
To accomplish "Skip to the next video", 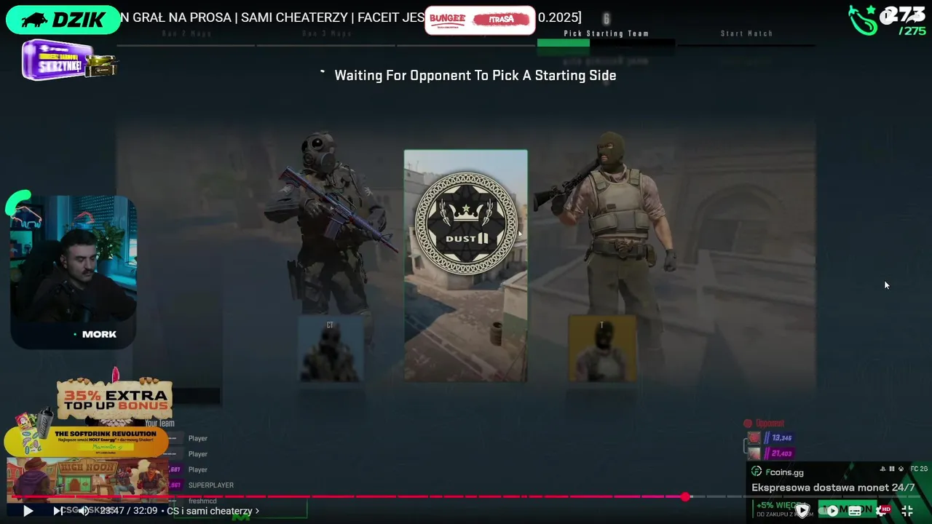I will click(x=57, y=511).
